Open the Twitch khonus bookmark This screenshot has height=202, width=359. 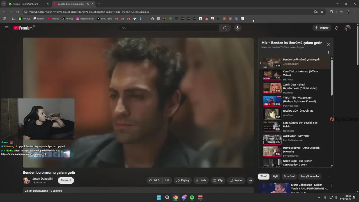coord(39,19)
